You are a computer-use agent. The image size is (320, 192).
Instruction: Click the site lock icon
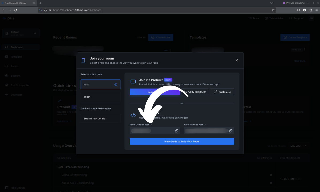tap(45, 10)
